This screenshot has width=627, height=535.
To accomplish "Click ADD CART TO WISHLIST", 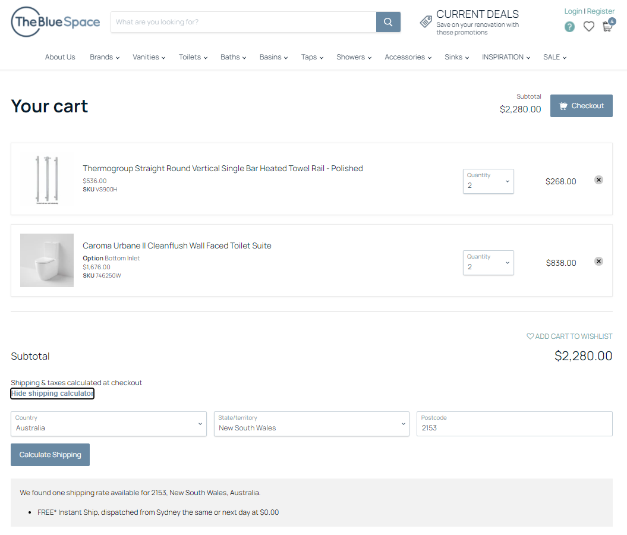I will [569, 336].
